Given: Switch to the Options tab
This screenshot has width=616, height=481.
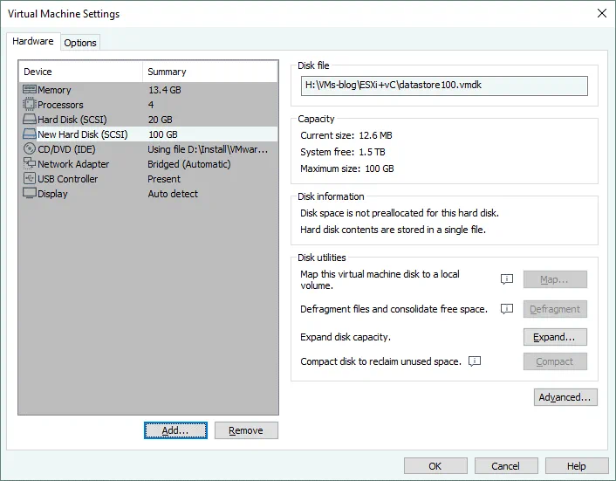Looking at the screenshot, I should [80, 43].
